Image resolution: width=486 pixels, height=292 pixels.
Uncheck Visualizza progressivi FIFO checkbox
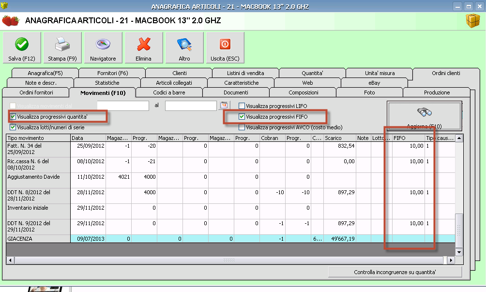pos(242,117)
